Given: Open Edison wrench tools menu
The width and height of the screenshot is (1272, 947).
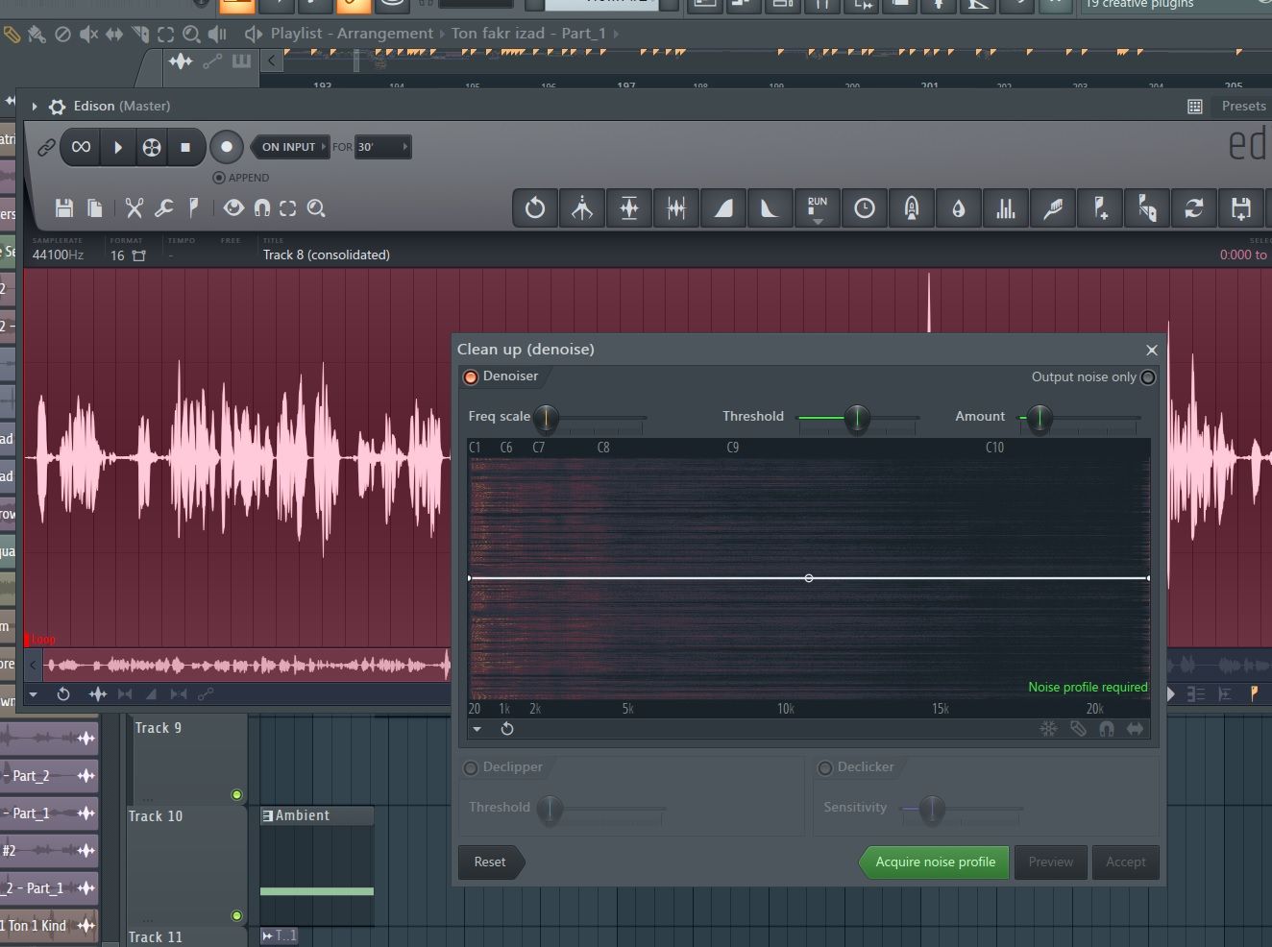Looking at the screenshot, I should click(x=164, y=207).
